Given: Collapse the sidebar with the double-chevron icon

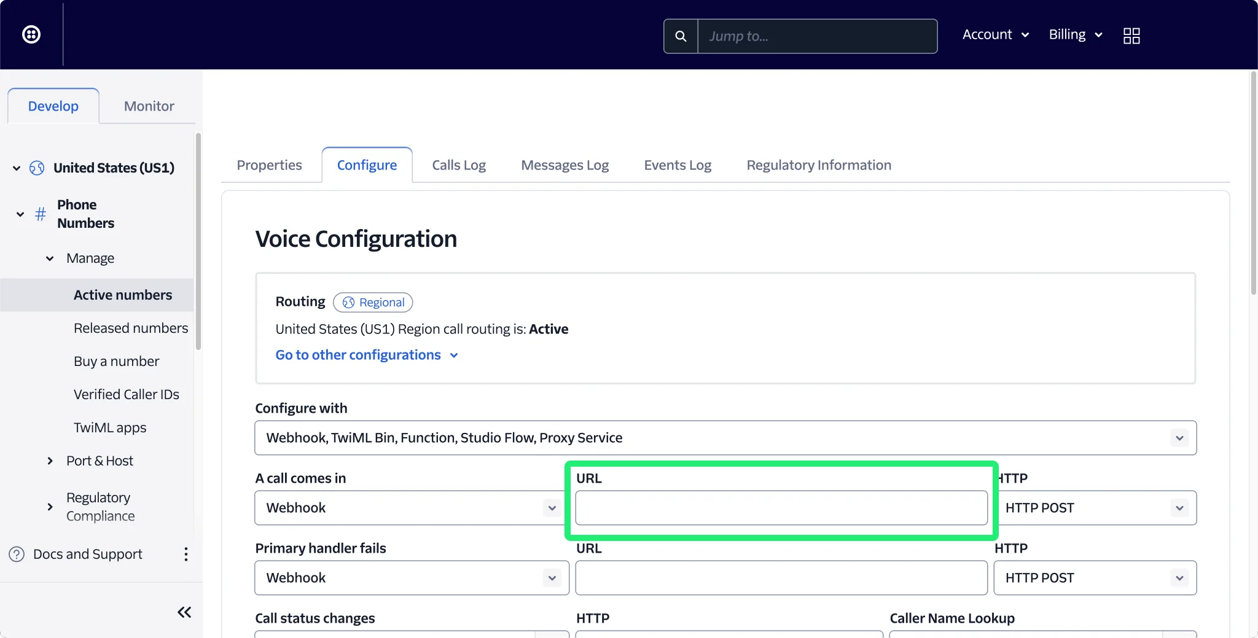Looking at the screenshot, I should [x=184, y=612].
